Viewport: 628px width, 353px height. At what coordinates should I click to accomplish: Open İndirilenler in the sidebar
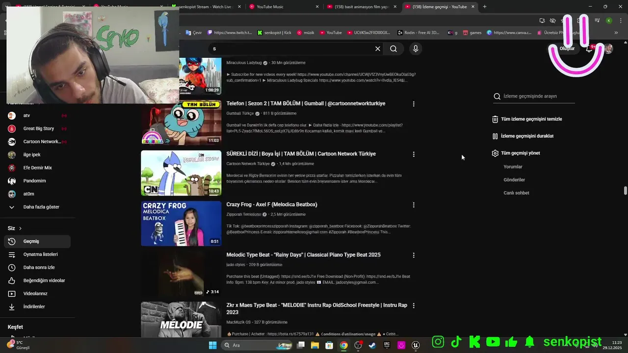pyautogui.click(x=37, y=306)
